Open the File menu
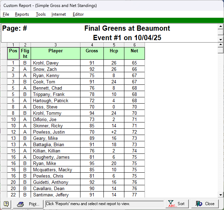Screen dimensions: 224x210 pyautogui.click(x=6, y=14)
